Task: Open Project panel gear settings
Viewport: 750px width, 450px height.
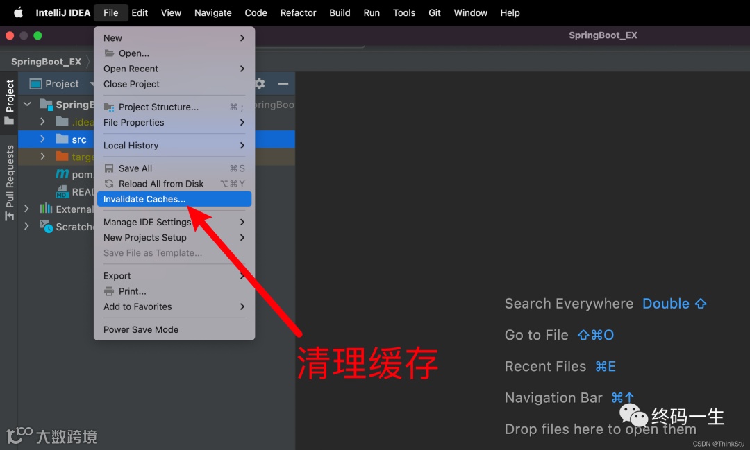Action: click(260, 84)
